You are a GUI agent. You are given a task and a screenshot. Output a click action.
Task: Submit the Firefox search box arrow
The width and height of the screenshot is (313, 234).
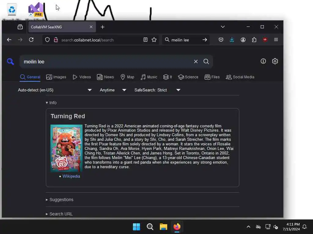click(x=204, y=40)
